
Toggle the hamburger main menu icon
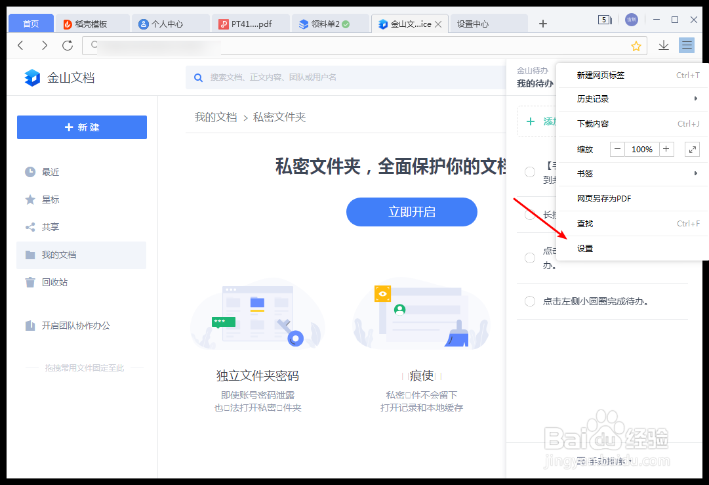click(687, 45)
